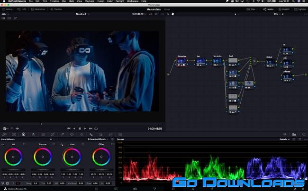Select the Primaries node thumbnail
This screenshot has height=191, width=308.
point(181,61)
